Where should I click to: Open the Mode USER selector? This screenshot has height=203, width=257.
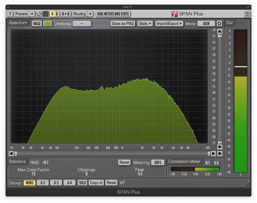tap(206, 23)
